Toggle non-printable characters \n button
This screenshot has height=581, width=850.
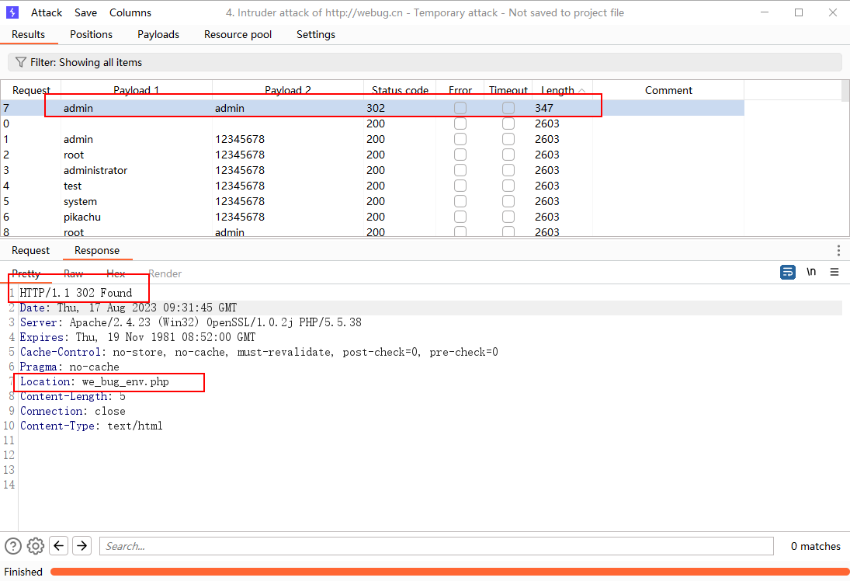point(811,272)
